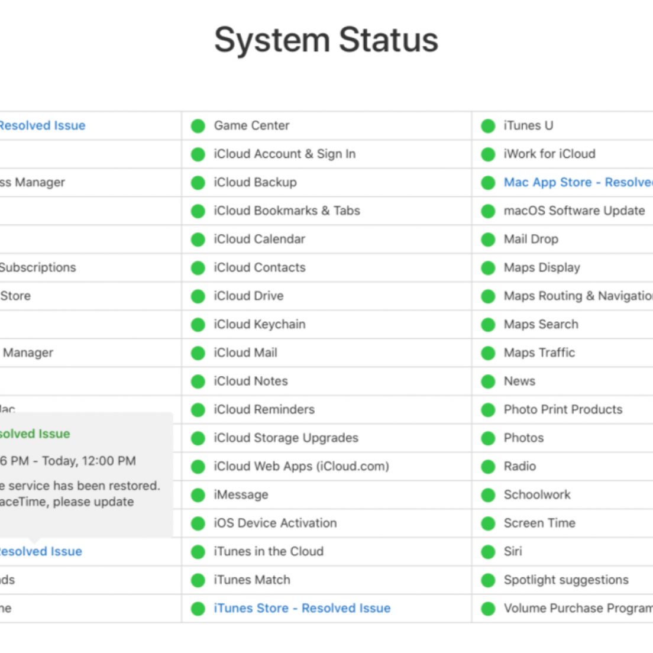Click the green status dot beside Screen Time
Image resolution: width=653 pixels, height=653 pixels.
coord(488,523)
